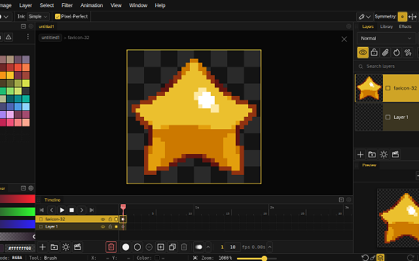Toggle the highlighted Symmetry button
Screen dimensions: 419x261
[x=403, y=16]
